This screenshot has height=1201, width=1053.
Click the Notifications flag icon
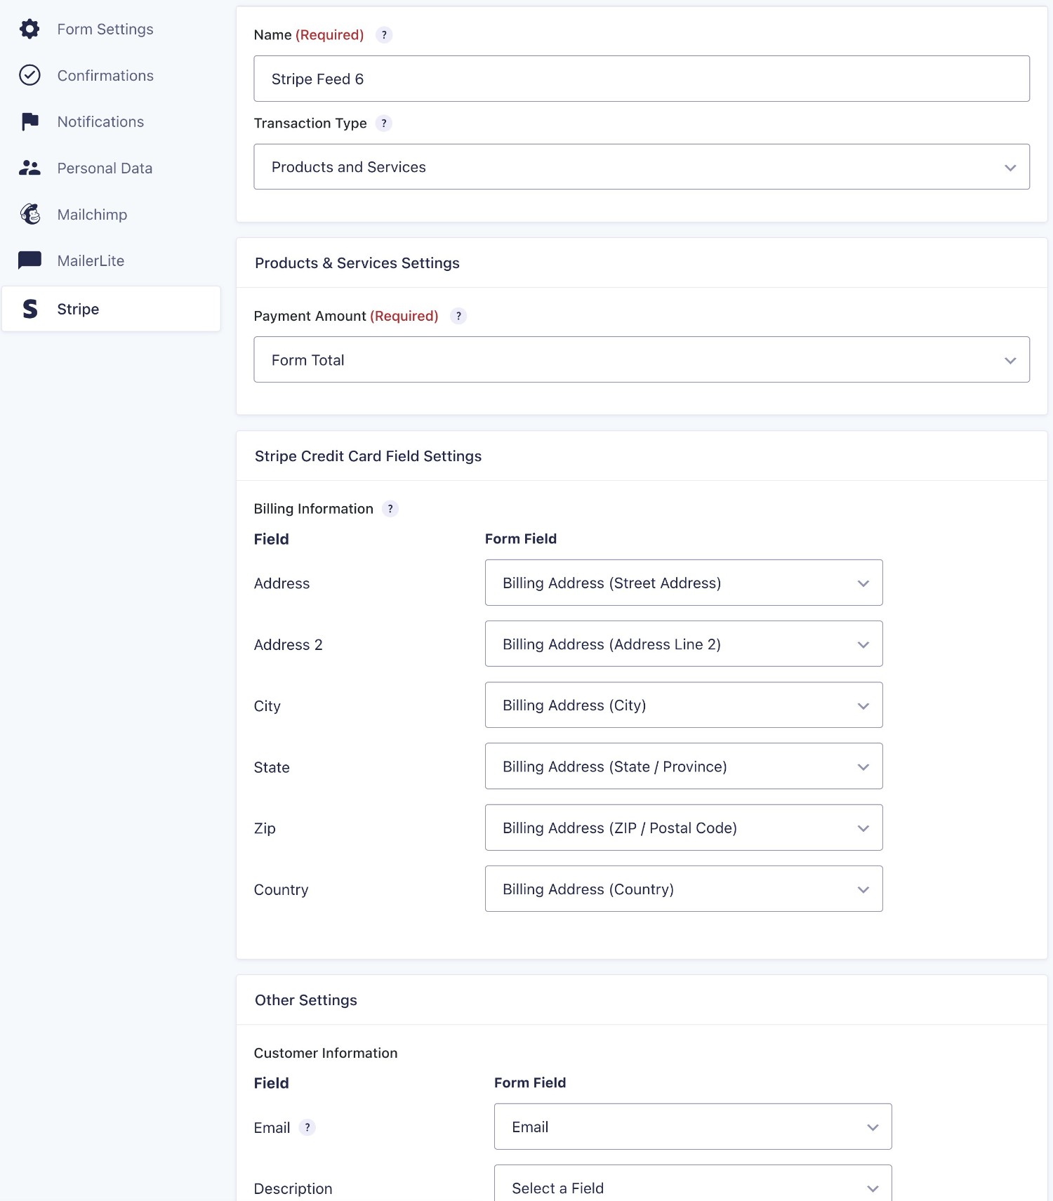29,121
